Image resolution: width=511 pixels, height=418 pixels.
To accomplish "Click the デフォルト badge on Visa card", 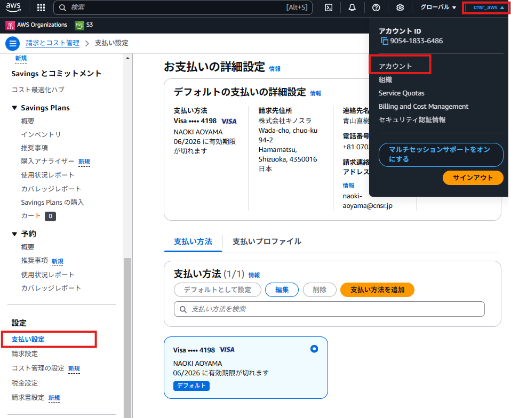I will 191,386.
